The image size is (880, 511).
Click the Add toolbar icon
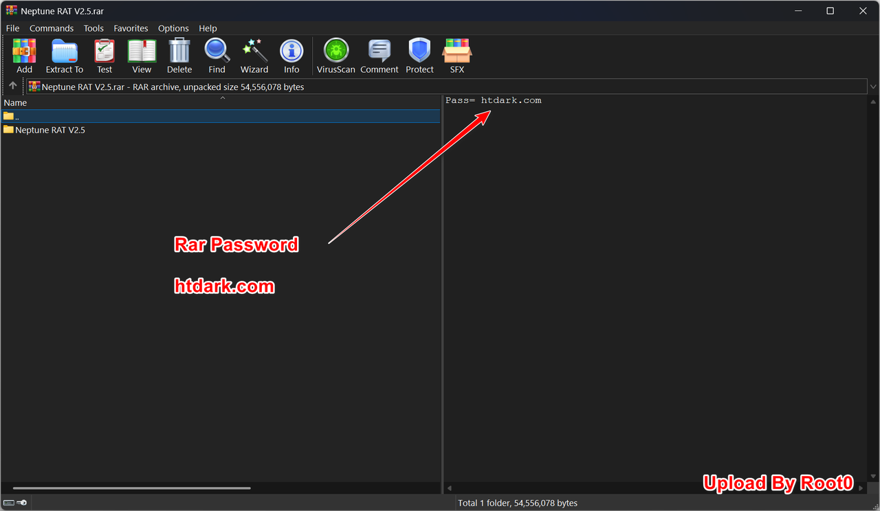click(x=24, y=56)
